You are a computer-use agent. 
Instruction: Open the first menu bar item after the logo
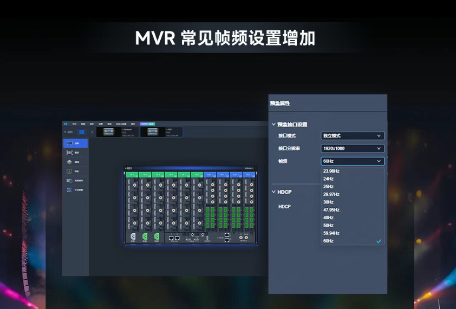point(74,124)
